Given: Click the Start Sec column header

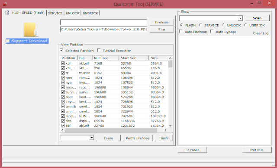Looking at the screenshot, I should click(134, 58).
